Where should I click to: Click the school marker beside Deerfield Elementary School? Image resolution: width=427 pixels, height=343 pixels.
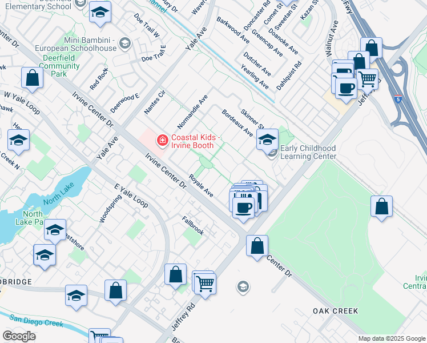point(100,13)
